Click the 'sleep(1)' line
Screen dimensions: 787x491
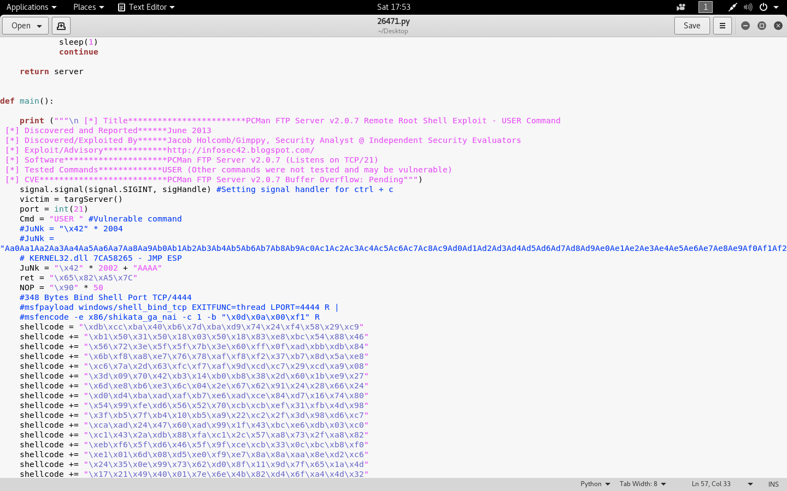[x=79, y=42]
